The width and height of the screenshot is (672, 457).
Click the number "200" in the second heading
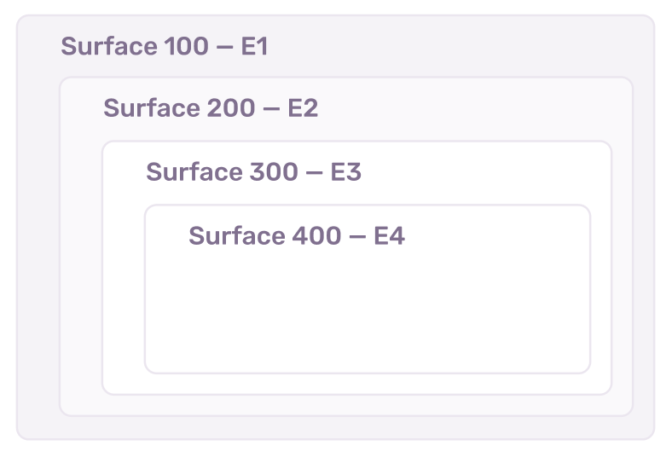point(231,108)
